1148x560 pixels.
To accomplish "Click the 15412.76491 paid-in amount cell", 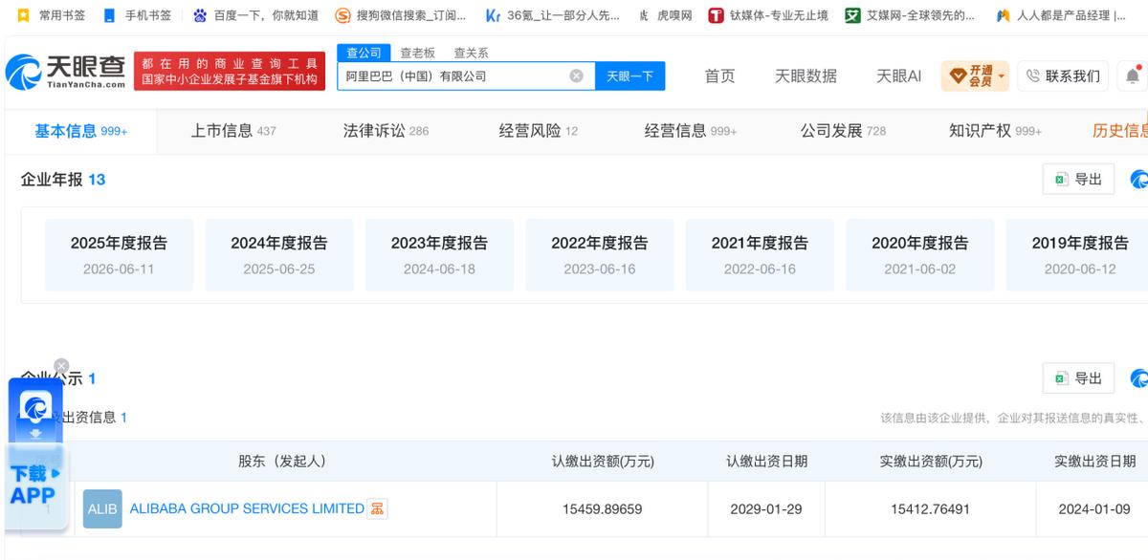I will [x=931, y=508].
